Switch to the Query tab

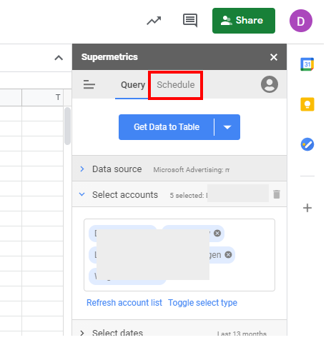(133, 85)
